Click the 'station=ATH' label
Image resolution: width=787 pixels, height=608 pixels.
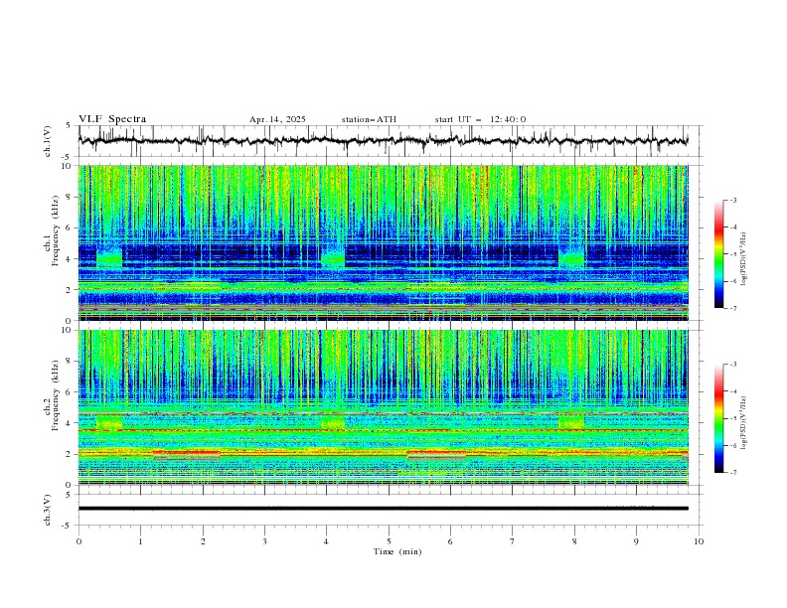[x=369, y=119]
